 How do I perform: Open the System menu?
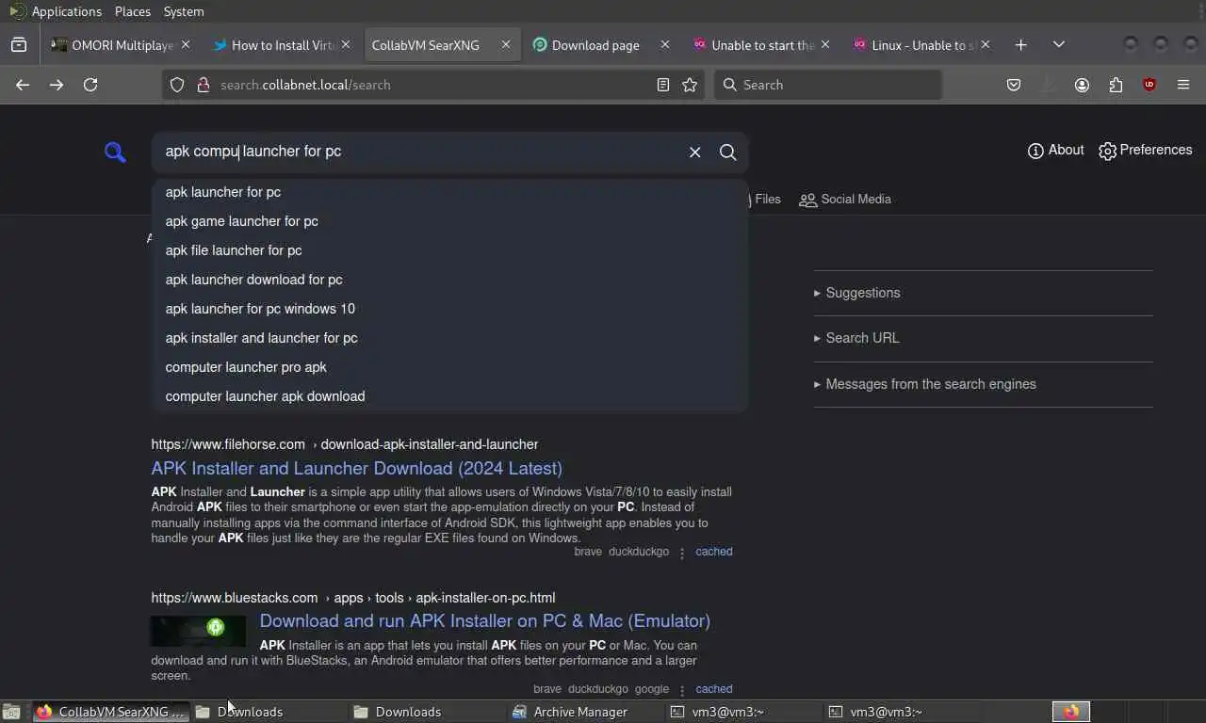click(x=184, y=11)
